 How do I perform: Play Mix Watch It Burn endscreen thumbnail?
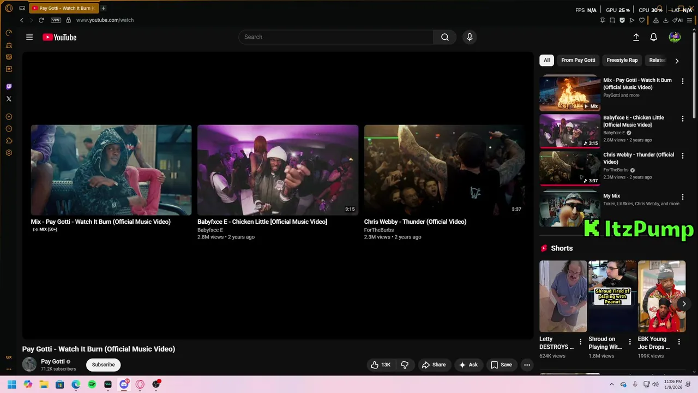[111, 170]
